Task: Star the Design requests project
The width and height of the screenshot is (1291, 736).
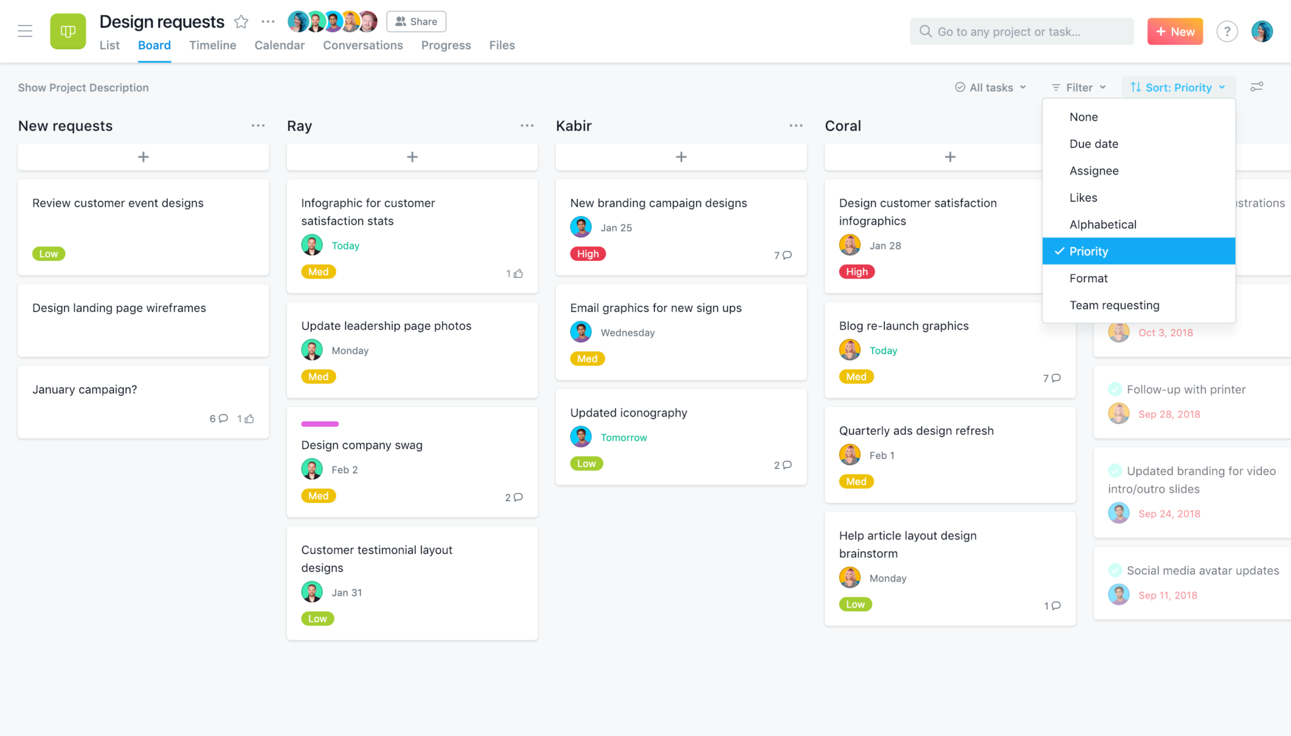Action: pos(241,21)
